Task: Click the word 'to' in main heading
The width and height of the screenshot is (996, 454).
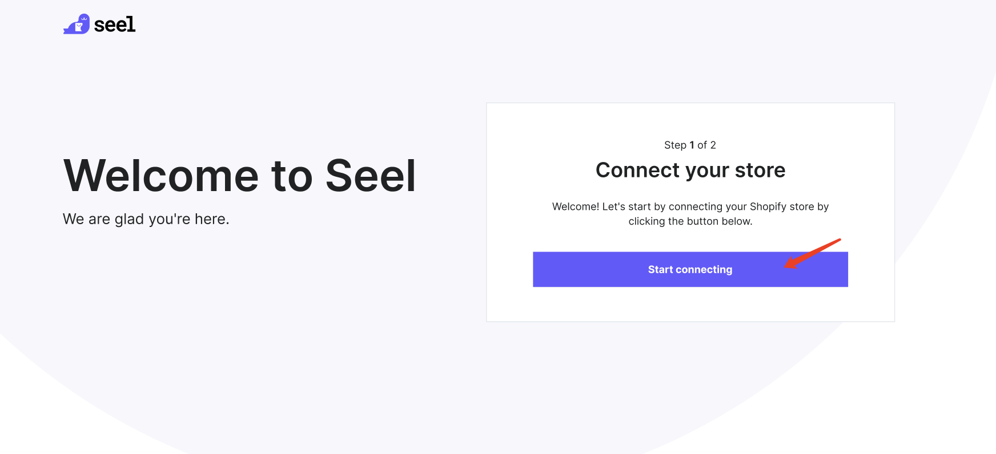Action: click(x=292, y=176)
